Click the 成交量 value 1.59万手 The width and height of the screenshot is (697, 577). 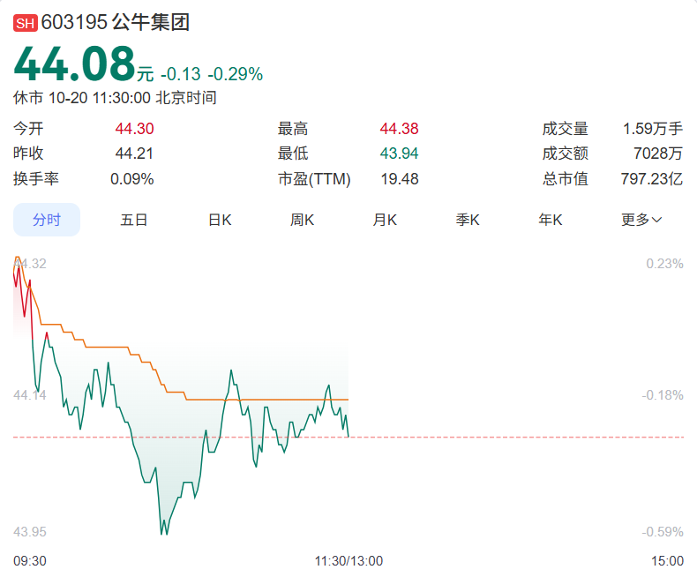tap(652, 129)
